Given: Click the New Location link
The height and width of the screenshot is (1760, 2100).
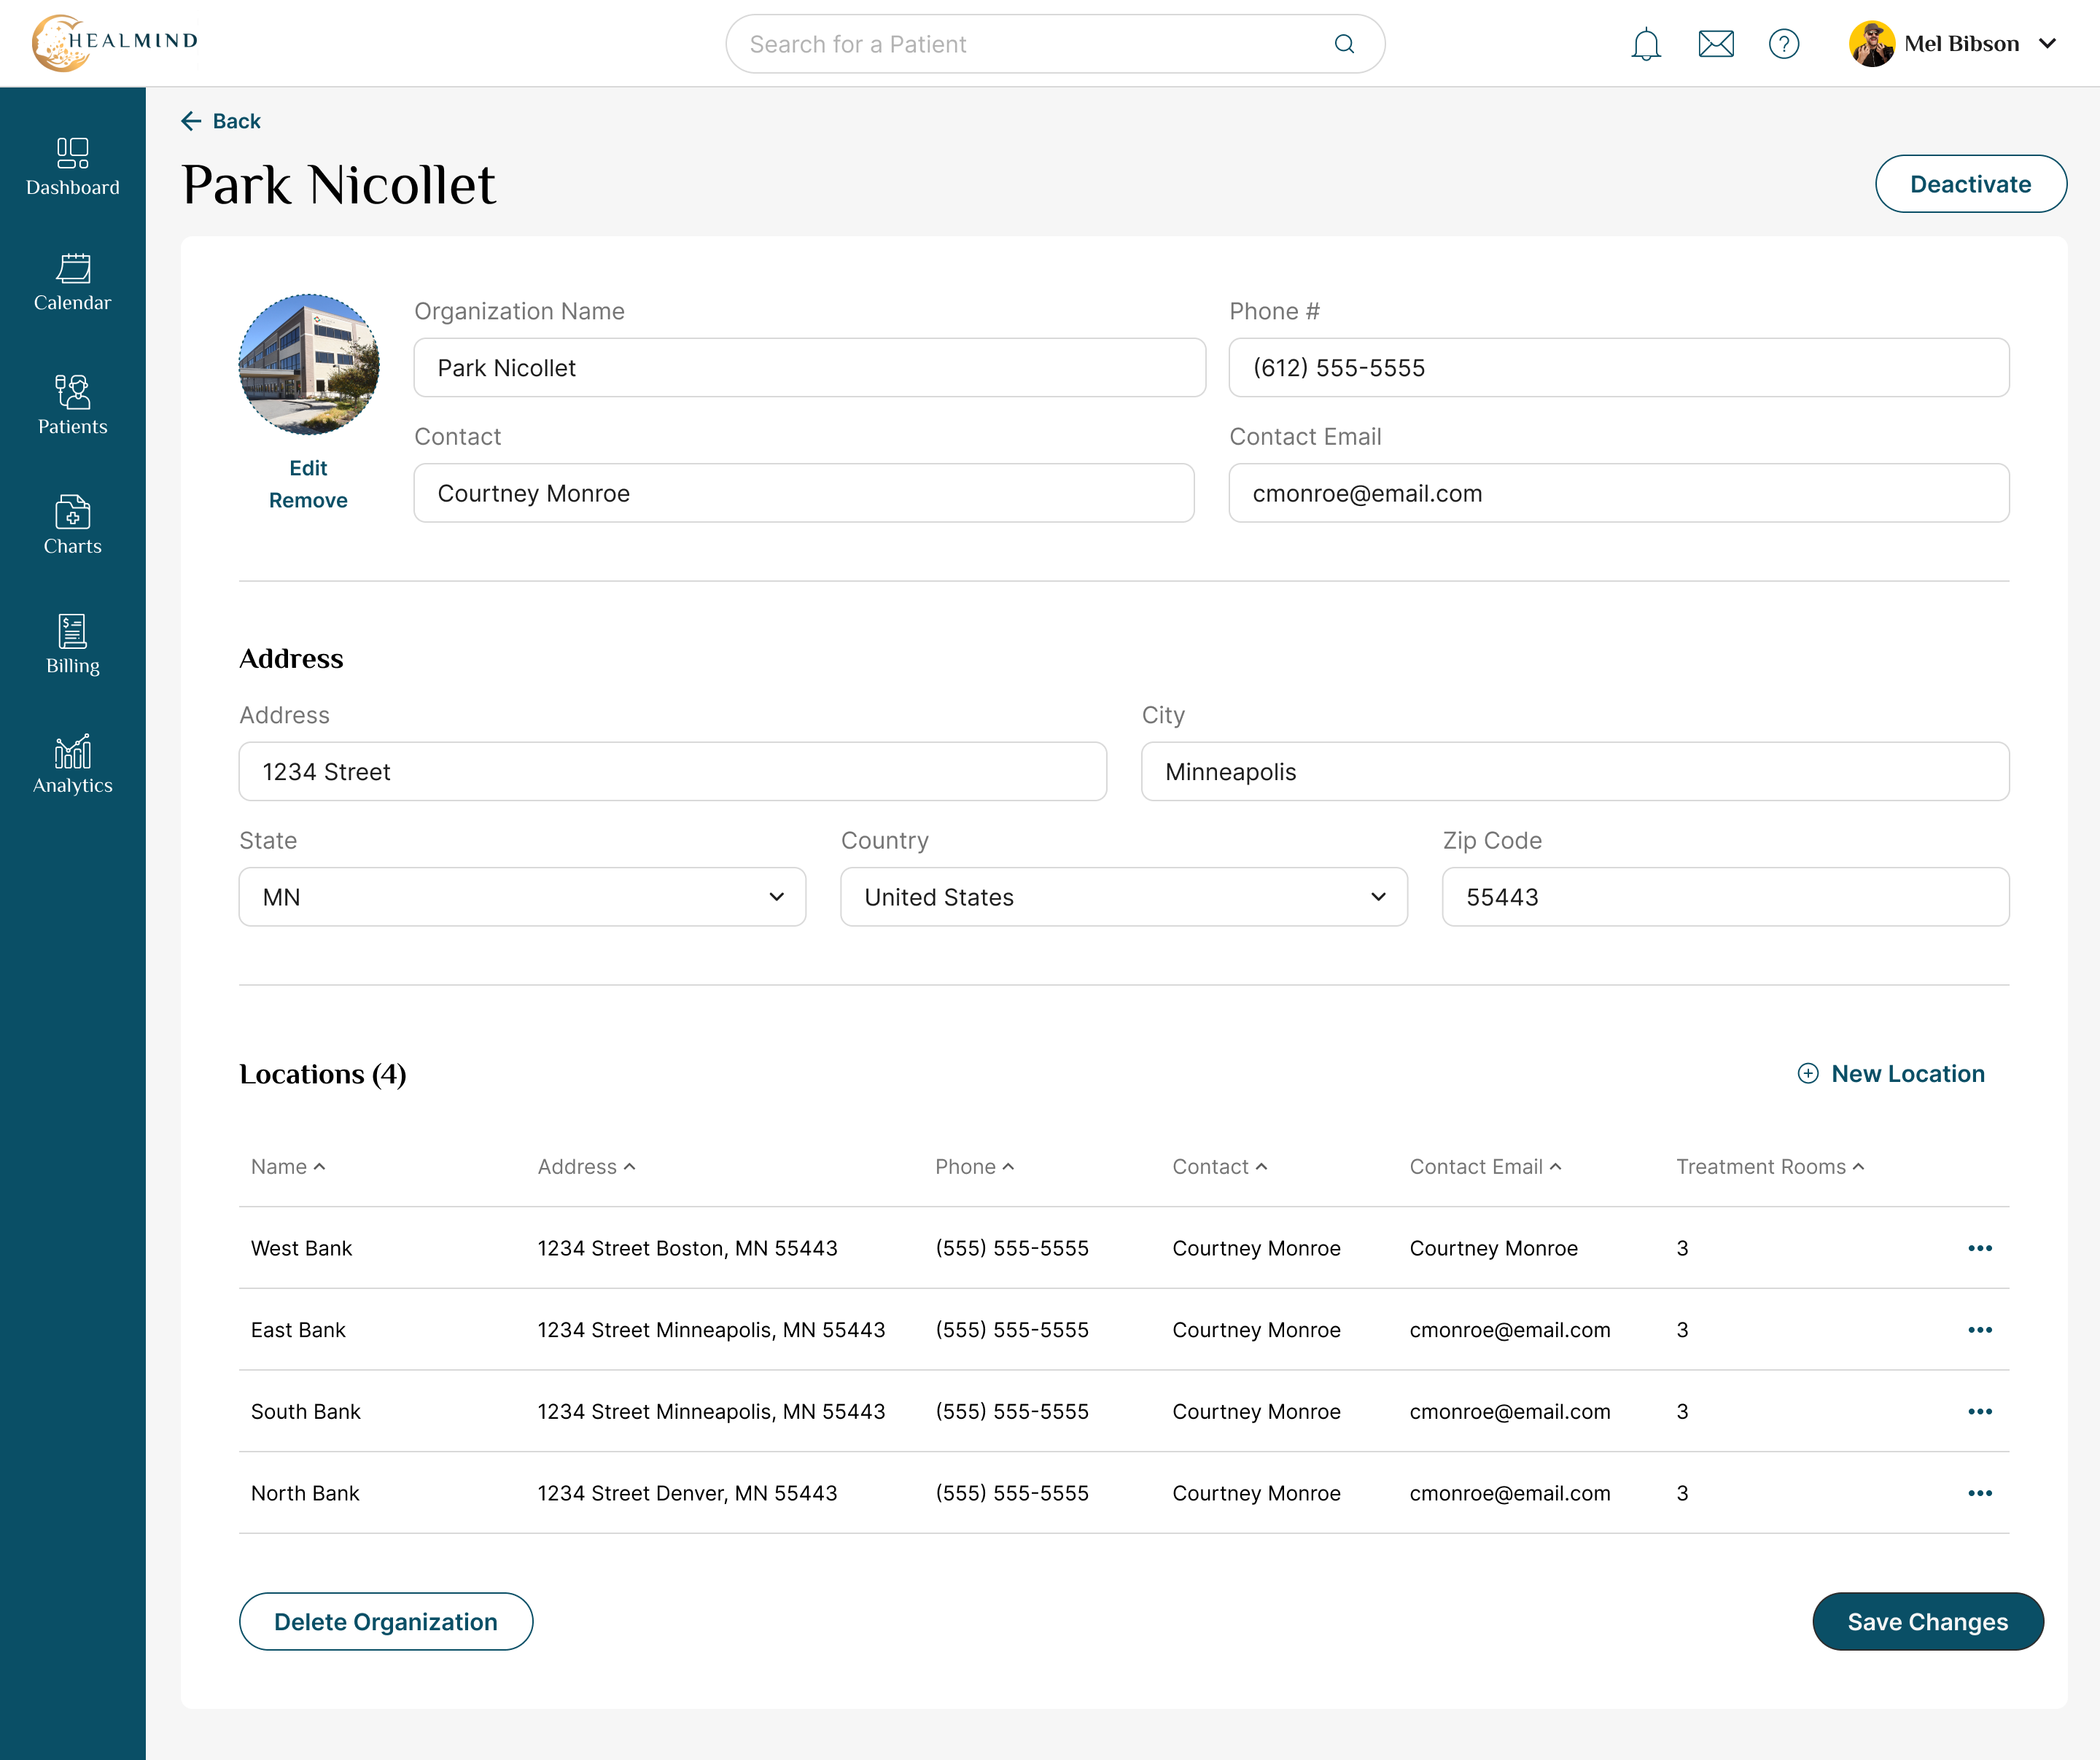Looking at the screenshot, I should coord(1891,1073).
